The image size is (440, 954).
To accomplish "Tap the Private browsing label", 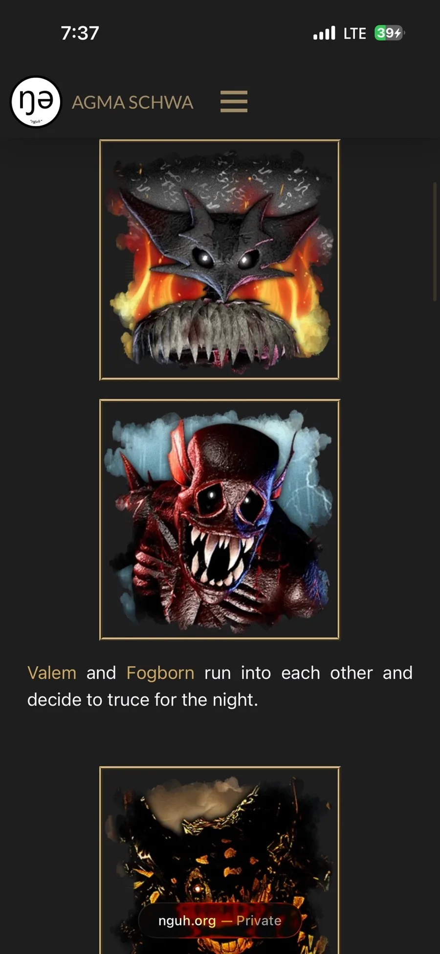I will click(x=259, y=921).
